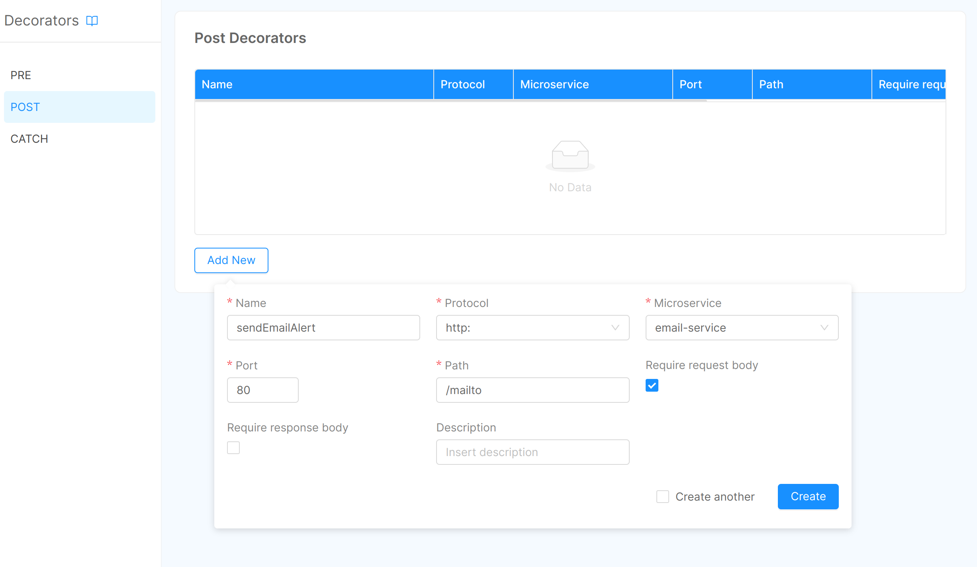Click the Add New button

pos(231,260)
